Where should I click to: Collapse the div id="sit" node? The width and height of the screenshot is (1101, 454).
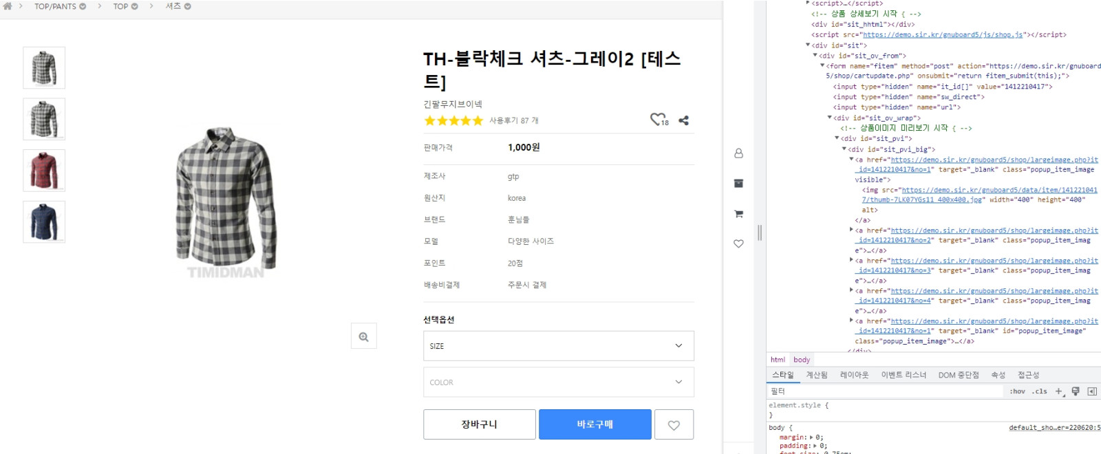(808, 45)
